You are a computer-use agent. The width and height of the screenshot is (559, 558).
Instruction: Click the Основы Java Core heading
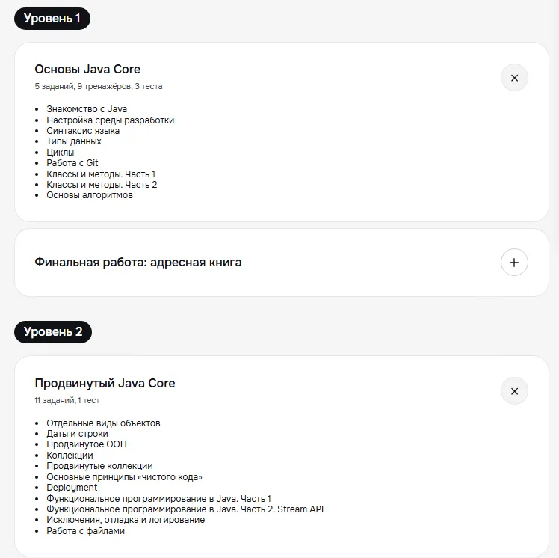(87, 70)
